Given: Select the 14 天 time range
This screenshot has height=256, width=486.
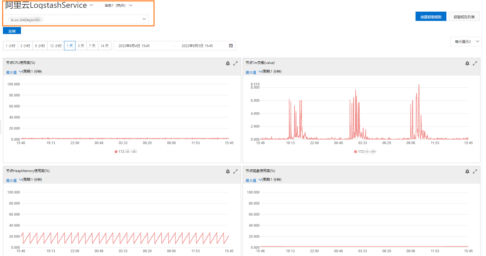Looking at the screenshot, I should pos(105,46).
